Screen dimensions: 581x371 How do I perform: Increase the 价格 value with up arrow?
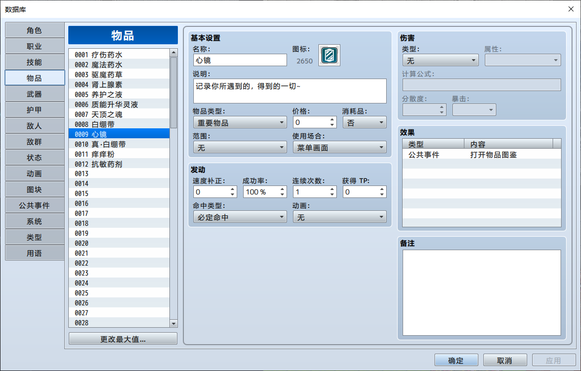tap(332, 119)
